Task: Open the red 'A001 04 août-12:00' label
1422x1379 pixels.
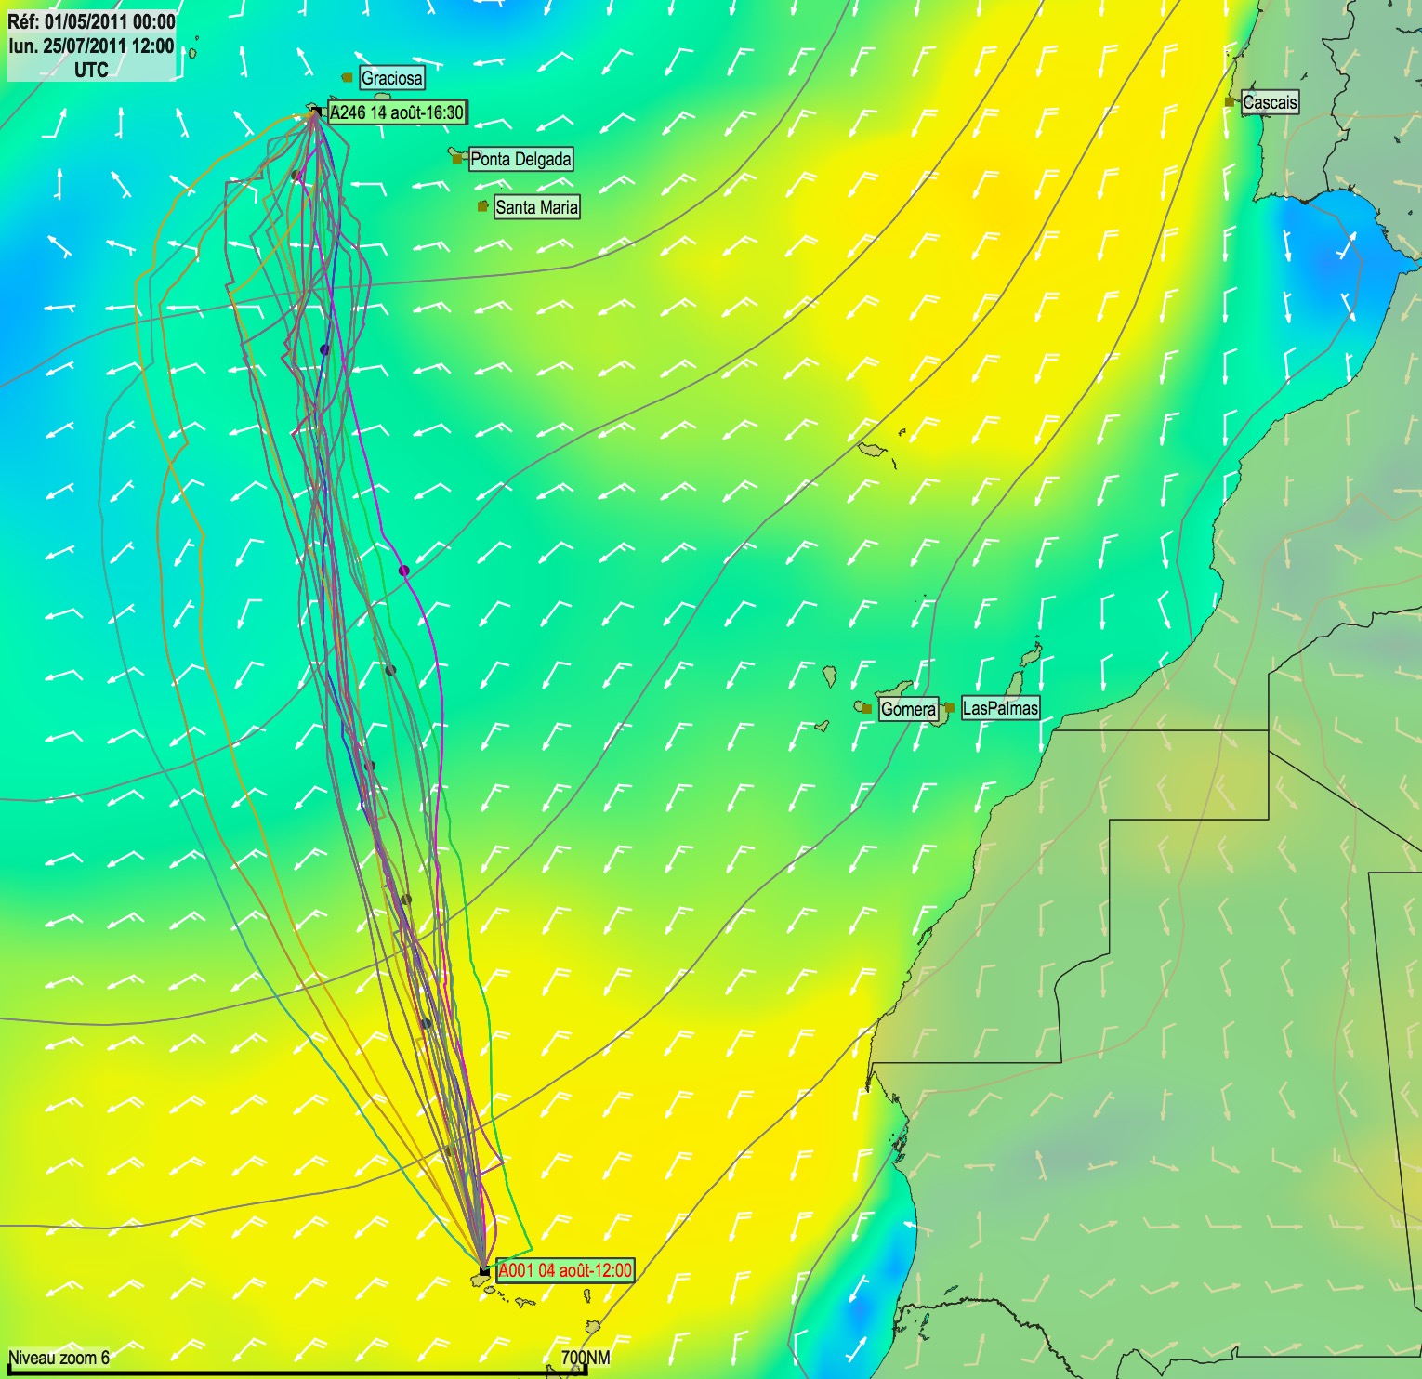Action: click(565, 1270)
